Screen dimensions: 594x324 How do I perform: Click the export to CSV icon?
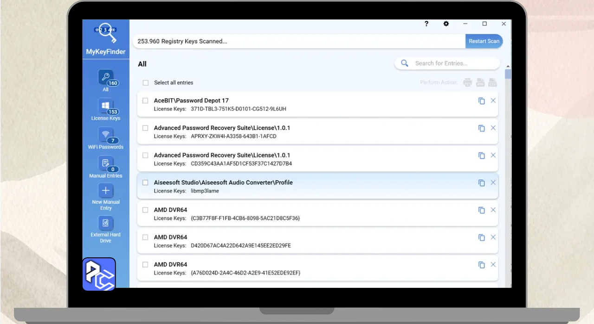(492, 82)
